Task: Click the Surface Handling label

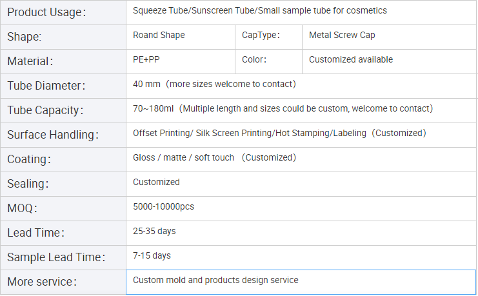Action: [x=52, y=135]
